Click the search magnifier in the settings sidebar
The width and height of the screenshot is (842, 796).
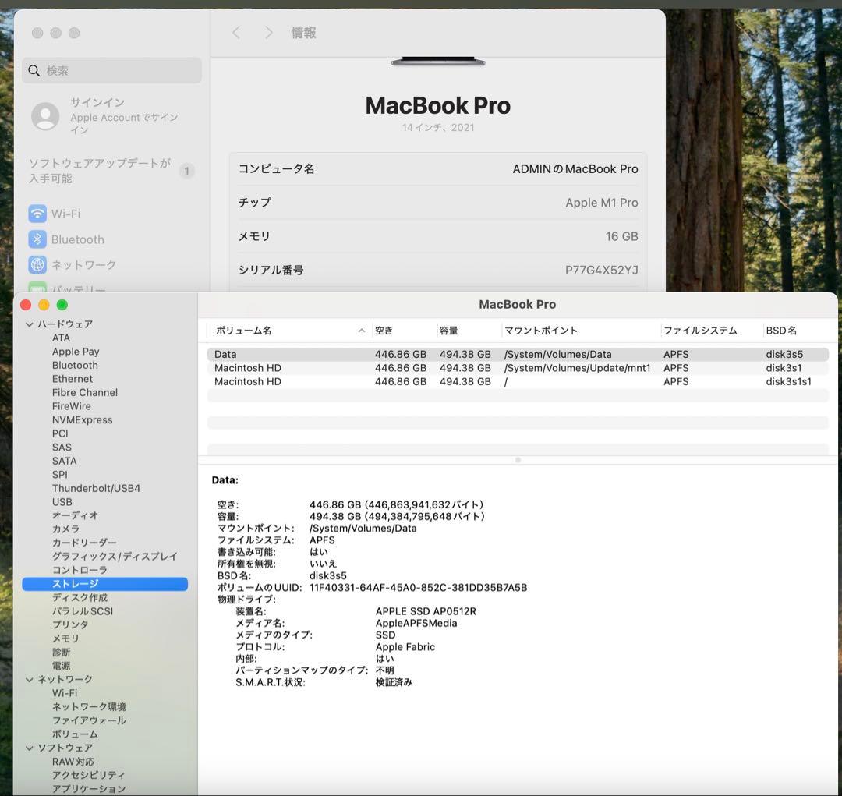pos(34,70)
